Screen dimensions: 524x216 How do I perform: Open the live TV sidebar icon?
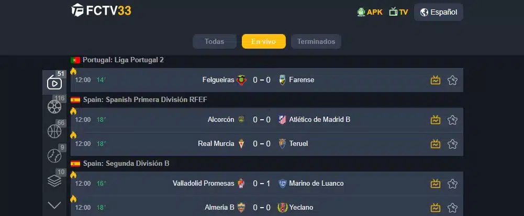[x=54, y=83]
